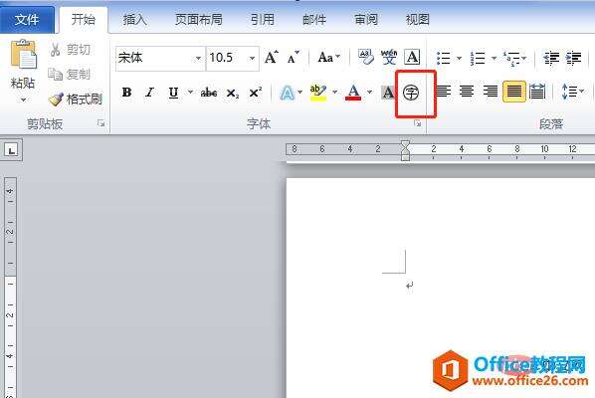Toggle Underline formatting
The image size is (595, 398).
pos(174,93)
